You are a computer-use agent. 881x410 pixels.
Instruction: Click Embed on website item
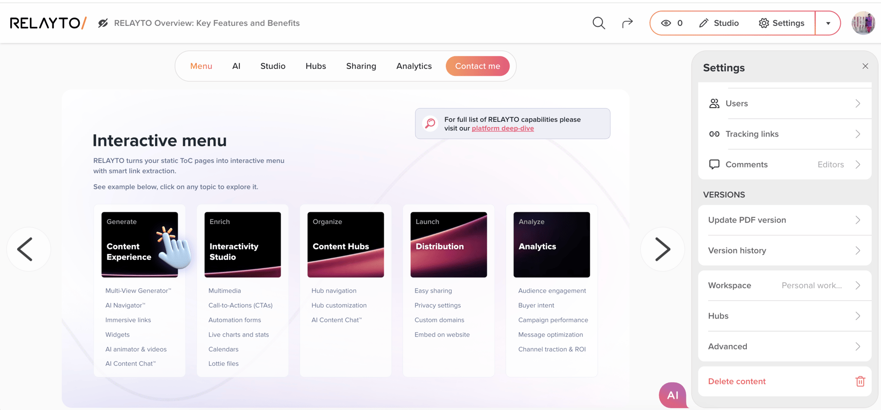pos(442,335)
